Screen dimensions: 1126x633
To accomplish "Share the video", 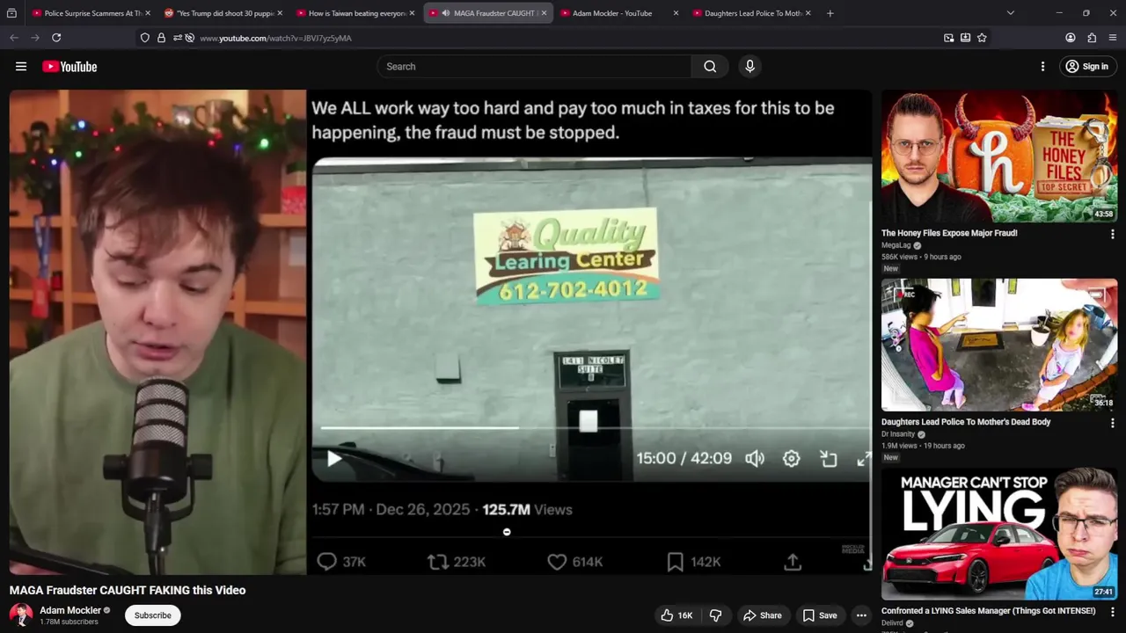I will [x=762, y=615].
